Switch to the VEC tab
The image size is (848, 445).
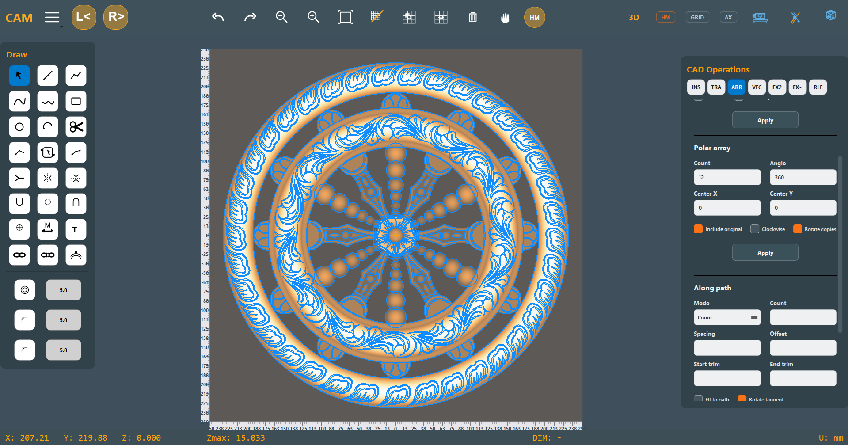click(757, 87)
